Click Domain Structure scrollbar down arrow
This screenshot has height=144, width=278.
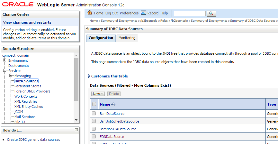pyautogui.click(x=76, y=120)
